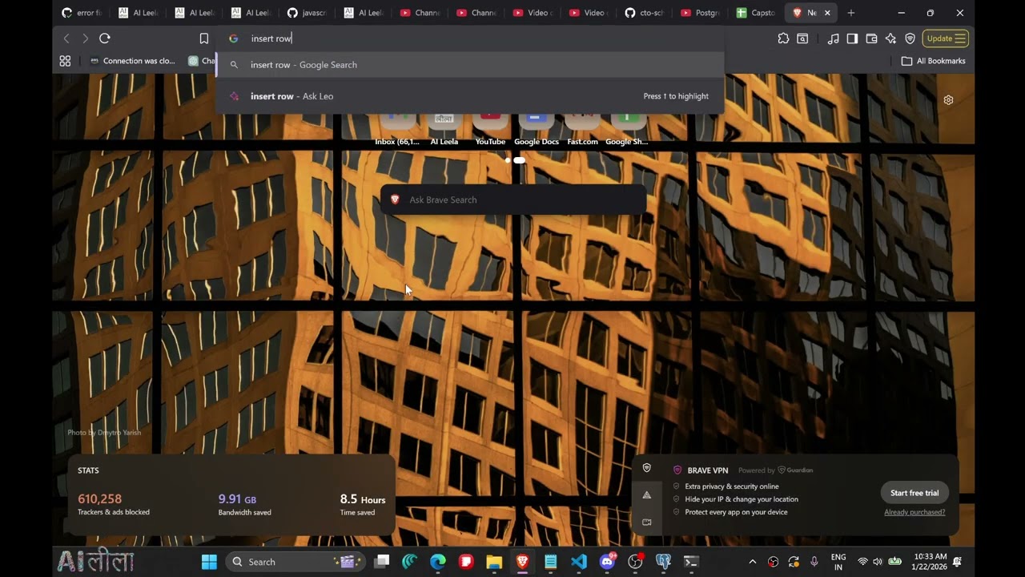Open the Brave Update menu button
This screenshot has width=1025, height=577.
pos(946,38)
